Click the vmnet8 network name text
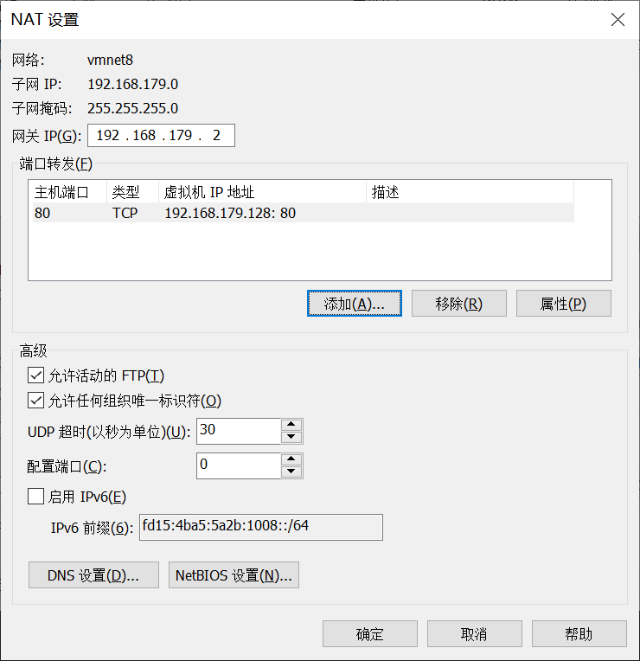This screenshot has width=640, height=661. [111, 60]
